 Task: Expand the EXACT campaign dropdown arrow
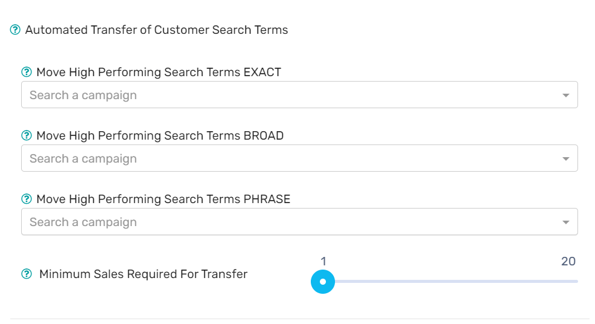pos(565,95)
